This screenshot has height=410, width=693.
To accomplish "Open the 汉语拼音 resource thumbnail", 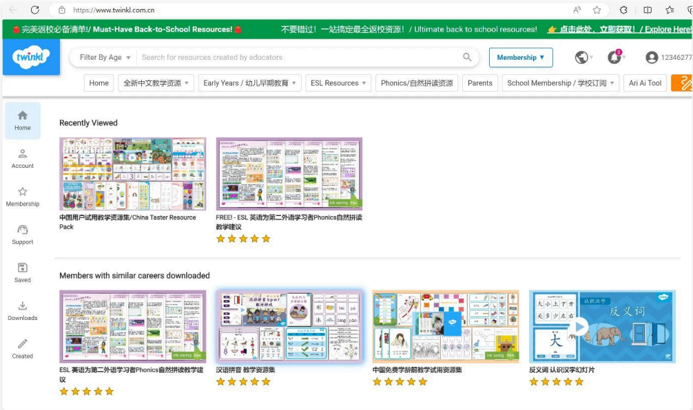I will pos(289,327).
